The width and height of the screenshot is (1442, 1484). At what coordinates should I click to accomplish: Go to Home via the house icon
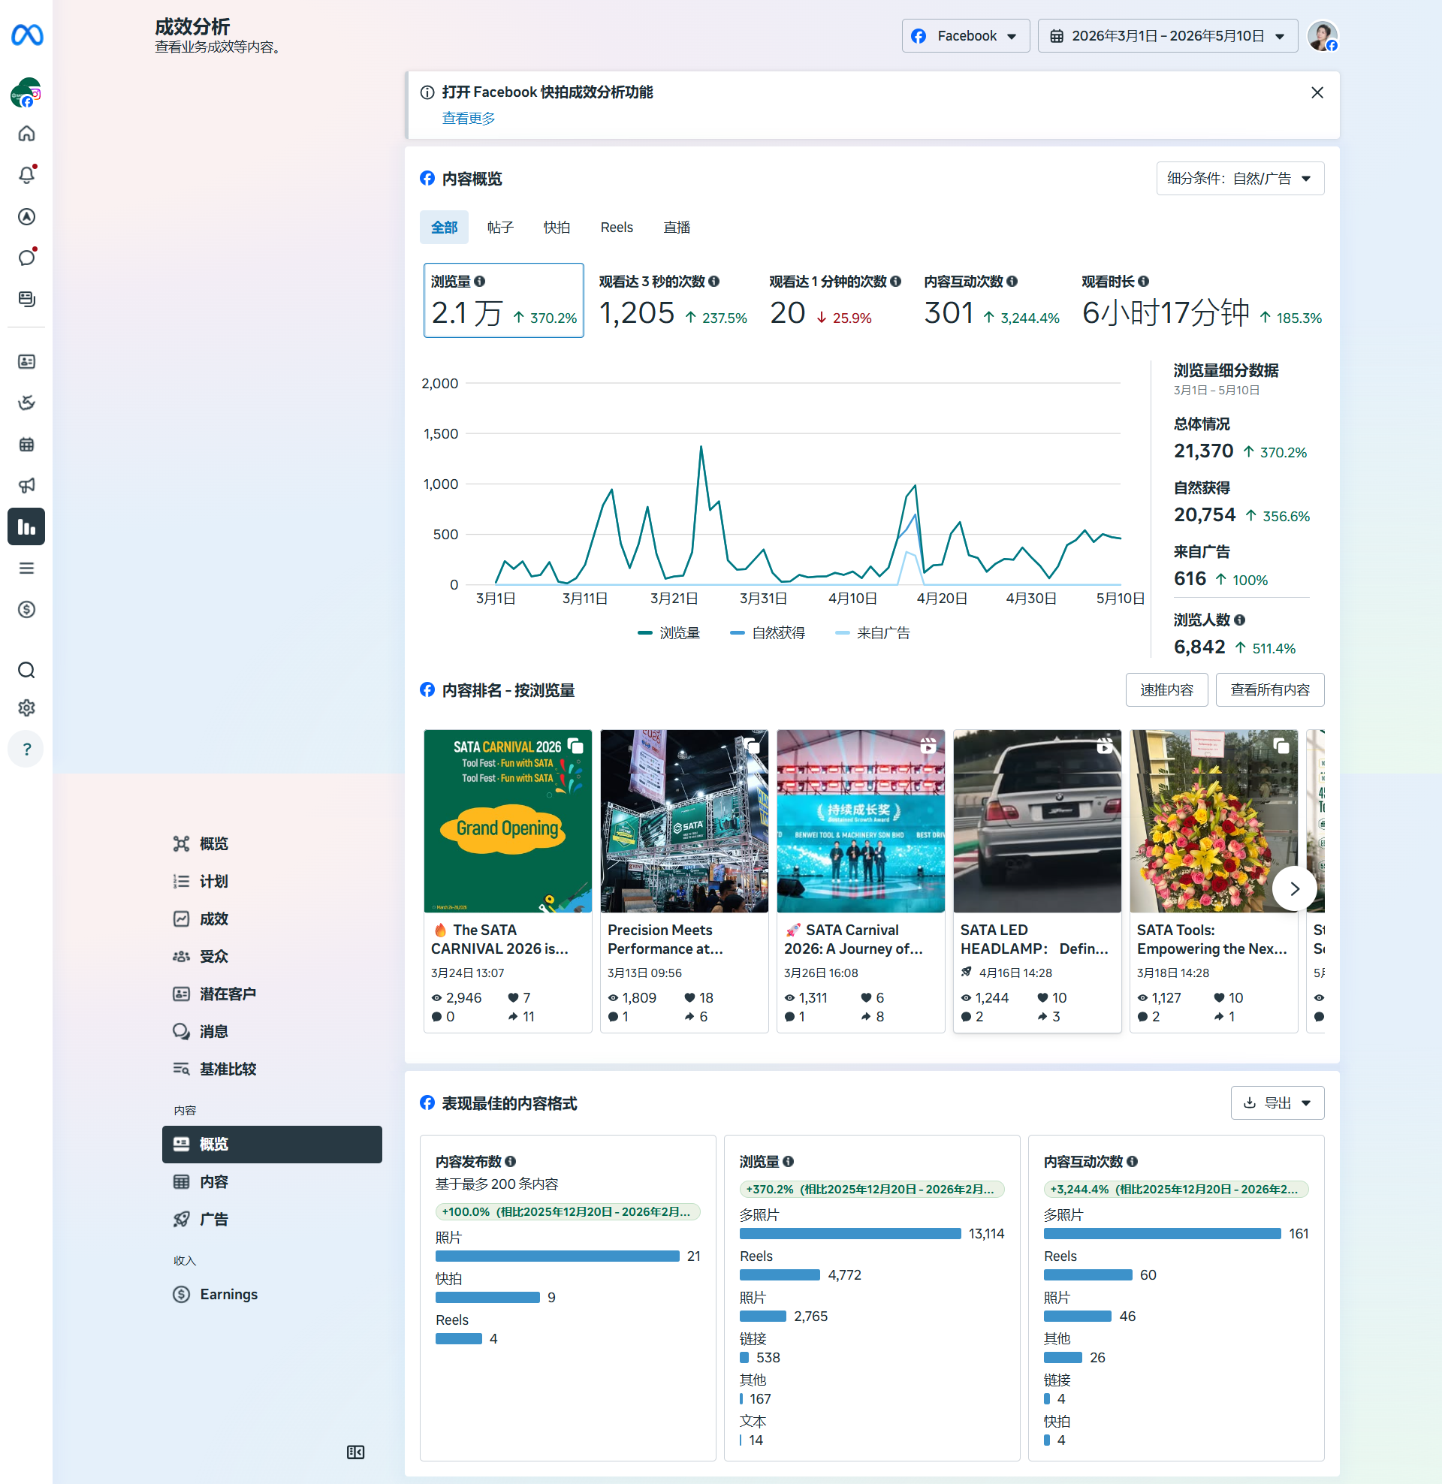[x=26, y=134]
